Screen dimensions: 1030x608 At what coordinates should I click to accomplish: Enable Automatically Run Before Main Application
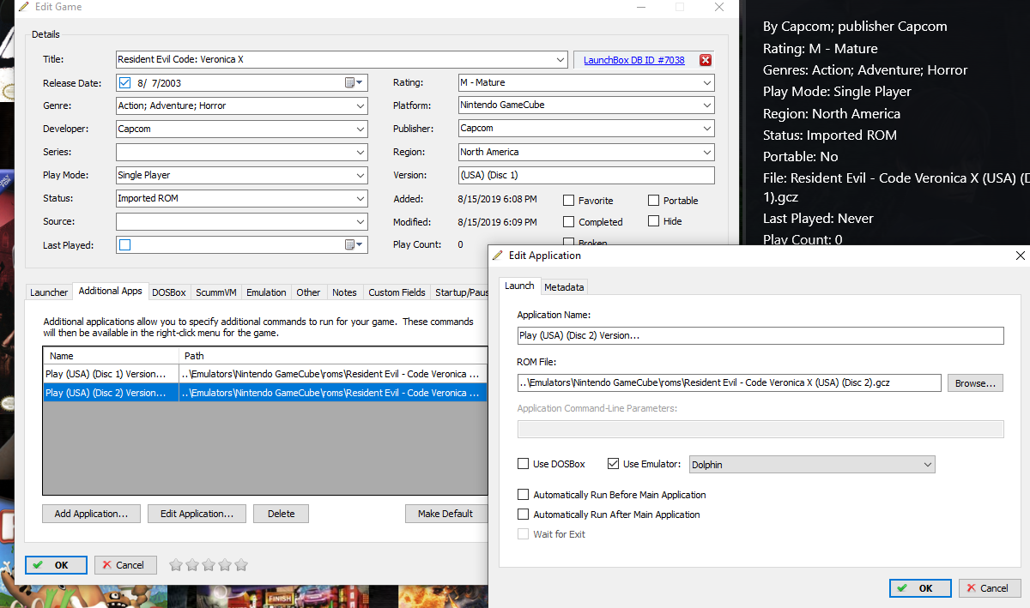click(x=524, y=495)
